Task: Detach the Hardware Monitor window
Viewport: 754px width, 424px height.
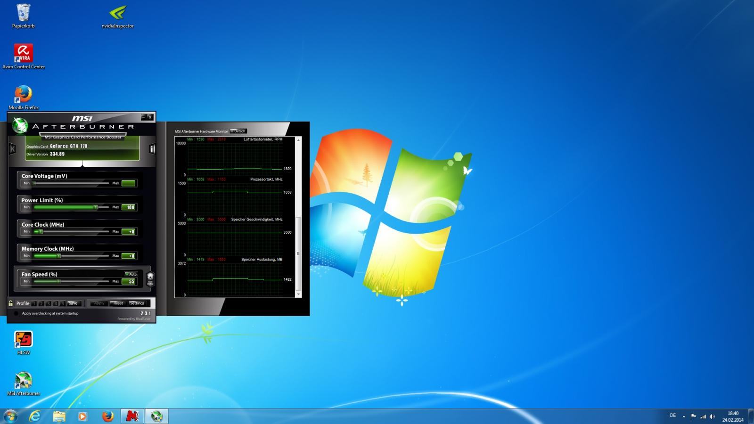Action: pos(238,131)
